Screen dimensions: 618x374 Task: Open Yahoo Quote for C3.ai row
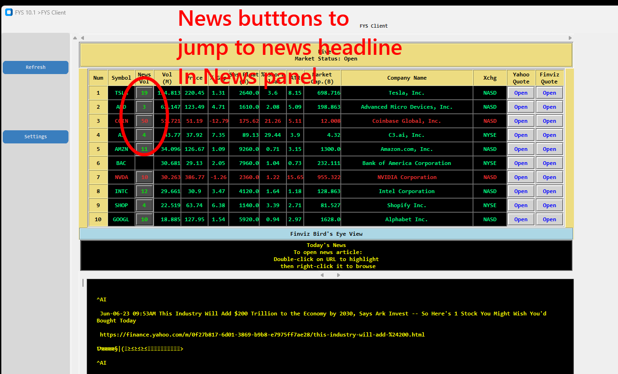(521, 135)
